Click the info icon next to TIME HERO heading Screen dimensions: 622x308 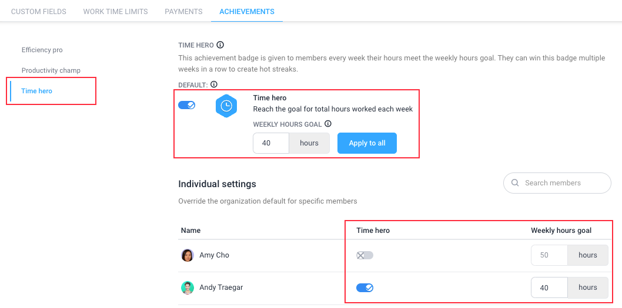click(220, 45)
